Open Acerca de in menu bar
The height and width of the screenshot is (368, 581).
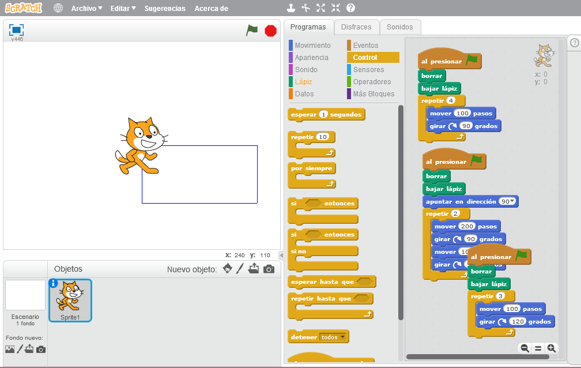pyautogui.click(x=211, y=8)
